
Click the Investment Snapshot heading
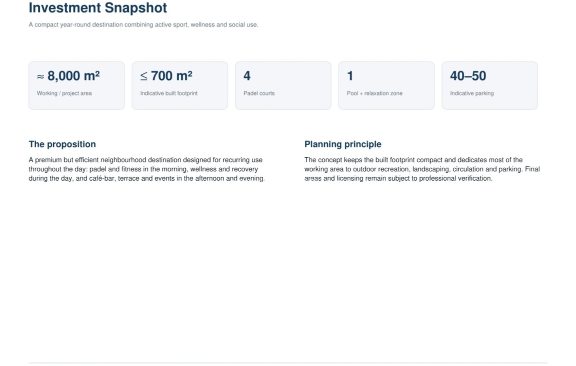pos(97,7)
